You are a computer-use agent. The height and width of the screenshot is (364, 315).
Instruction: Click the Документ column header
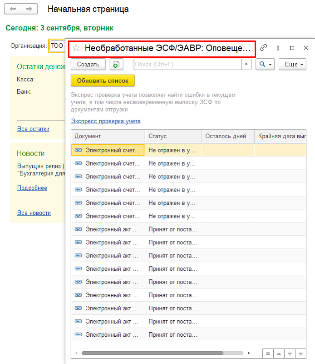coord(108,136)
